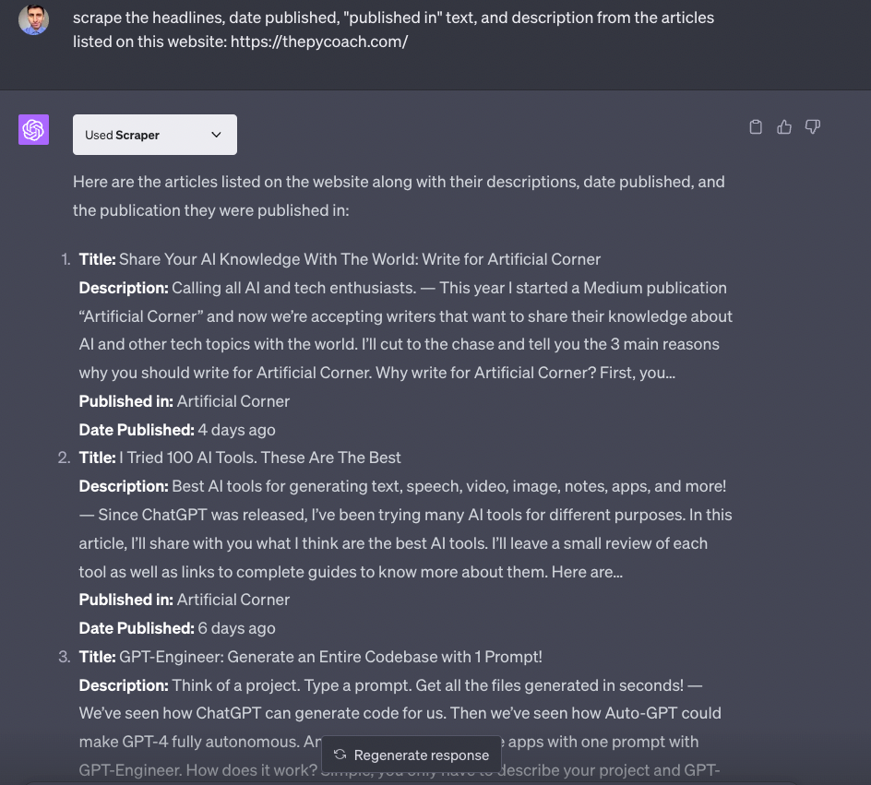This screenshot has width=871, height=785.
Task: Click the Regenerate response button
Action: [411, 755]
